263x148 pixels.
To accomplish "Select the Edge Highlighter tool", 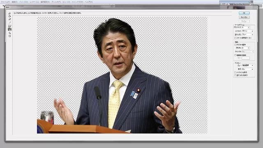I will click(9, 13).
